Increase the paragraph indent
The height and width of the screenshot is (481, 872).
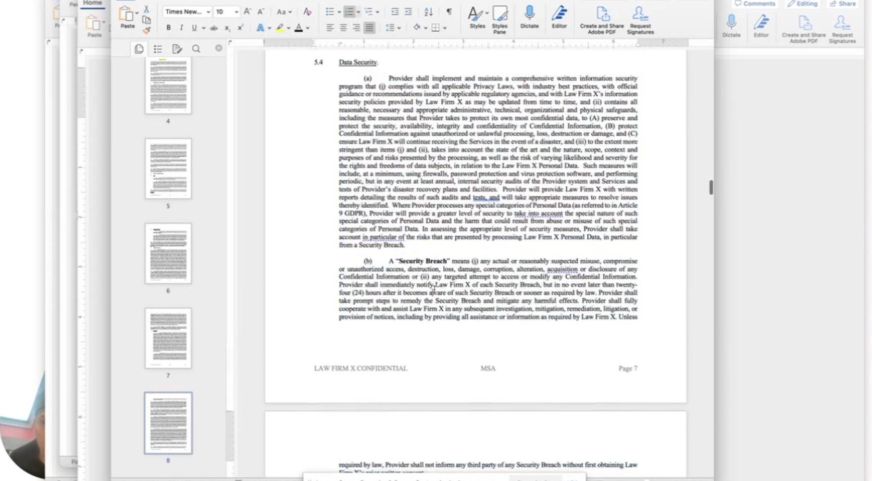(408, 11)
